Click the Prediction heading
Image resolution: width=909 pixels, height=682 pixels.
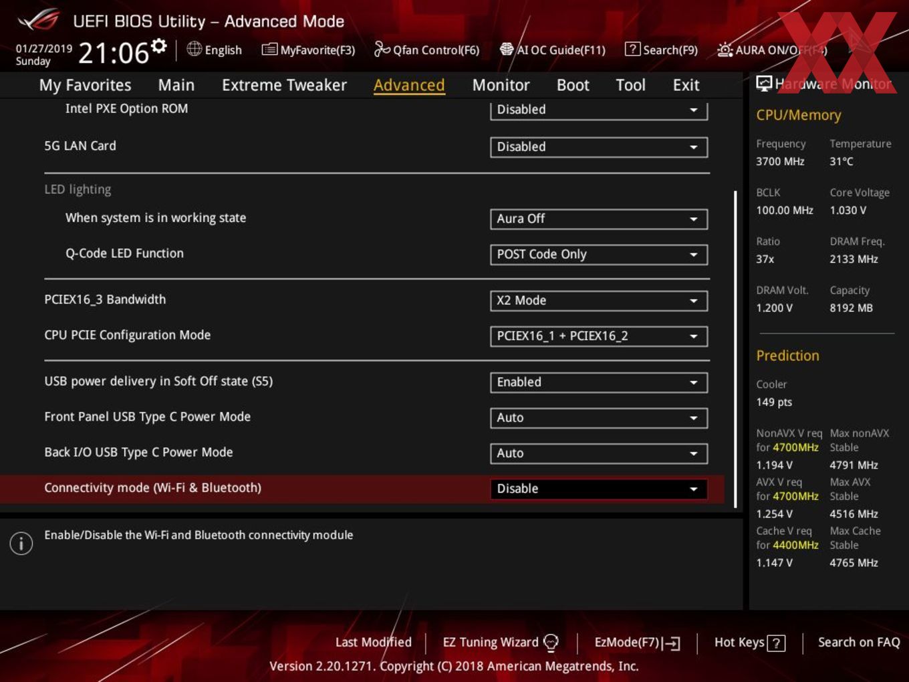tap(787, 356)
